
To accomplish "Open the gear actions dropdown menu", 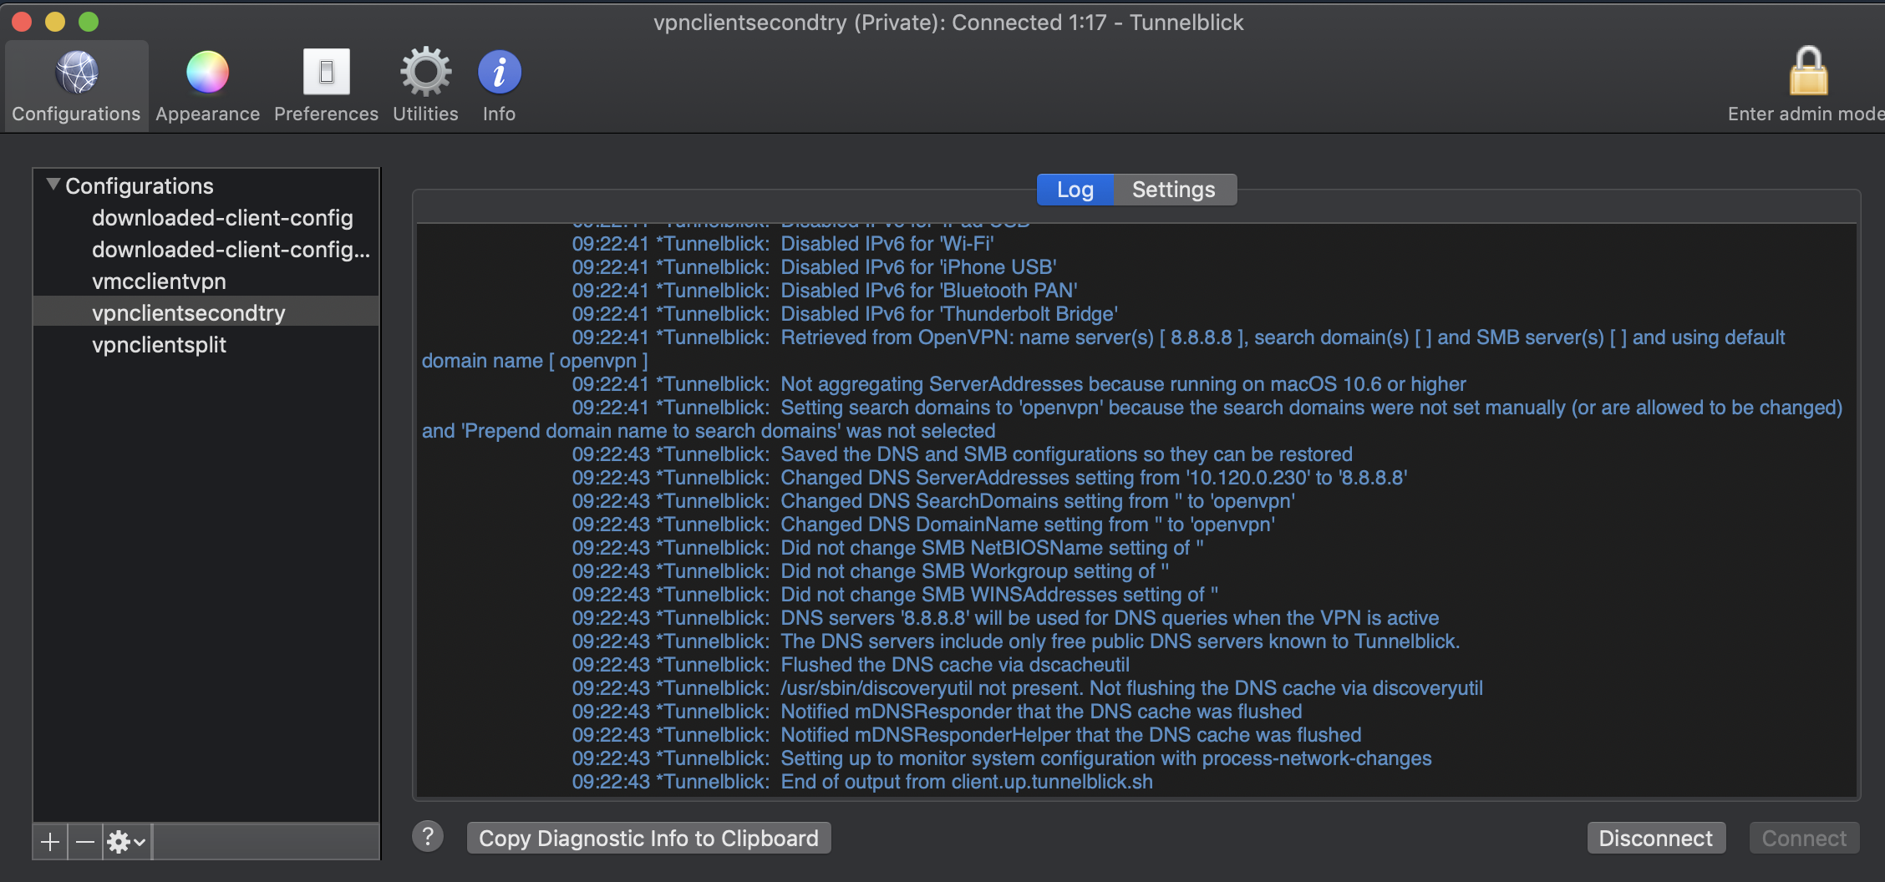I will [127, 842].
